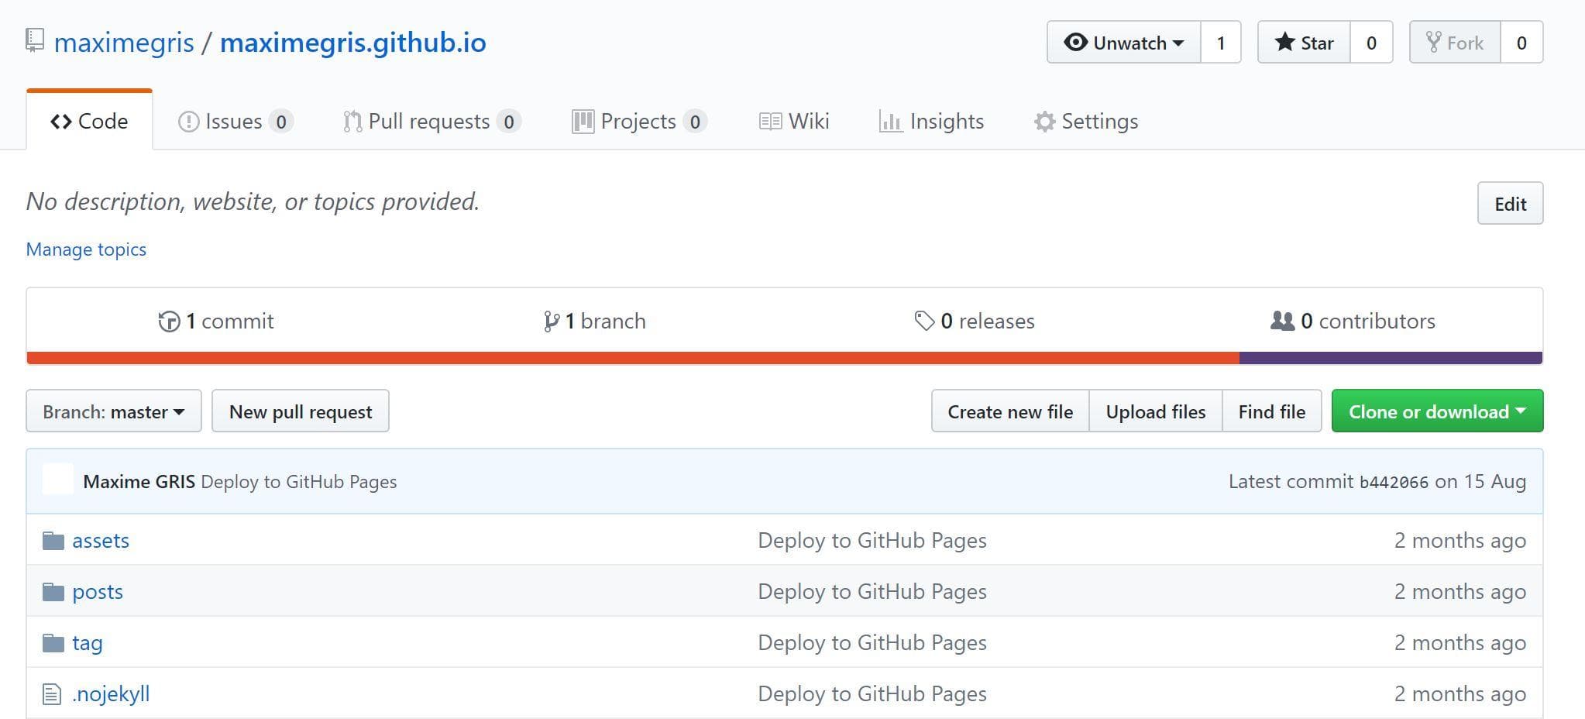Click the commit history clock icon
Screen dimensions: 1585x719
click(169, 321)
